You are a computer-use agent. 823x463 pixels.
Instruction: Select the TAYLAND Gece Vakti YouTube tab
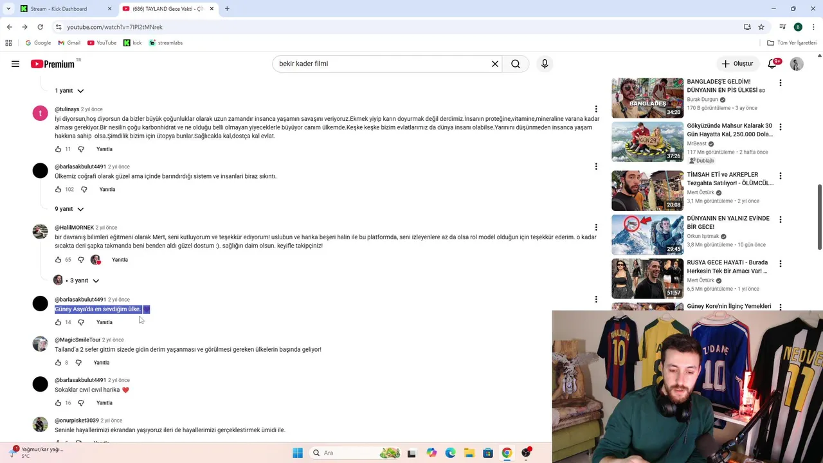click(168, 9)
